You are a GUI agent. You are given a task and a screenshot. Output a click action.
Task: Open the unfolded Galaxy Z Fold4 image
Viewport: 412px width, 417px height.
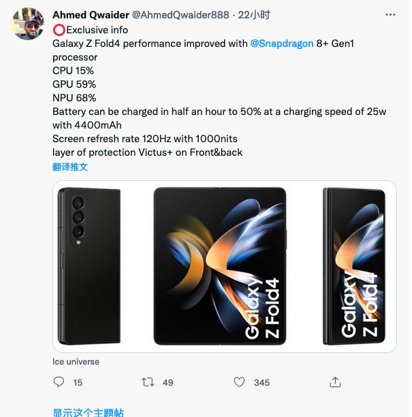[x=221, y=266]
